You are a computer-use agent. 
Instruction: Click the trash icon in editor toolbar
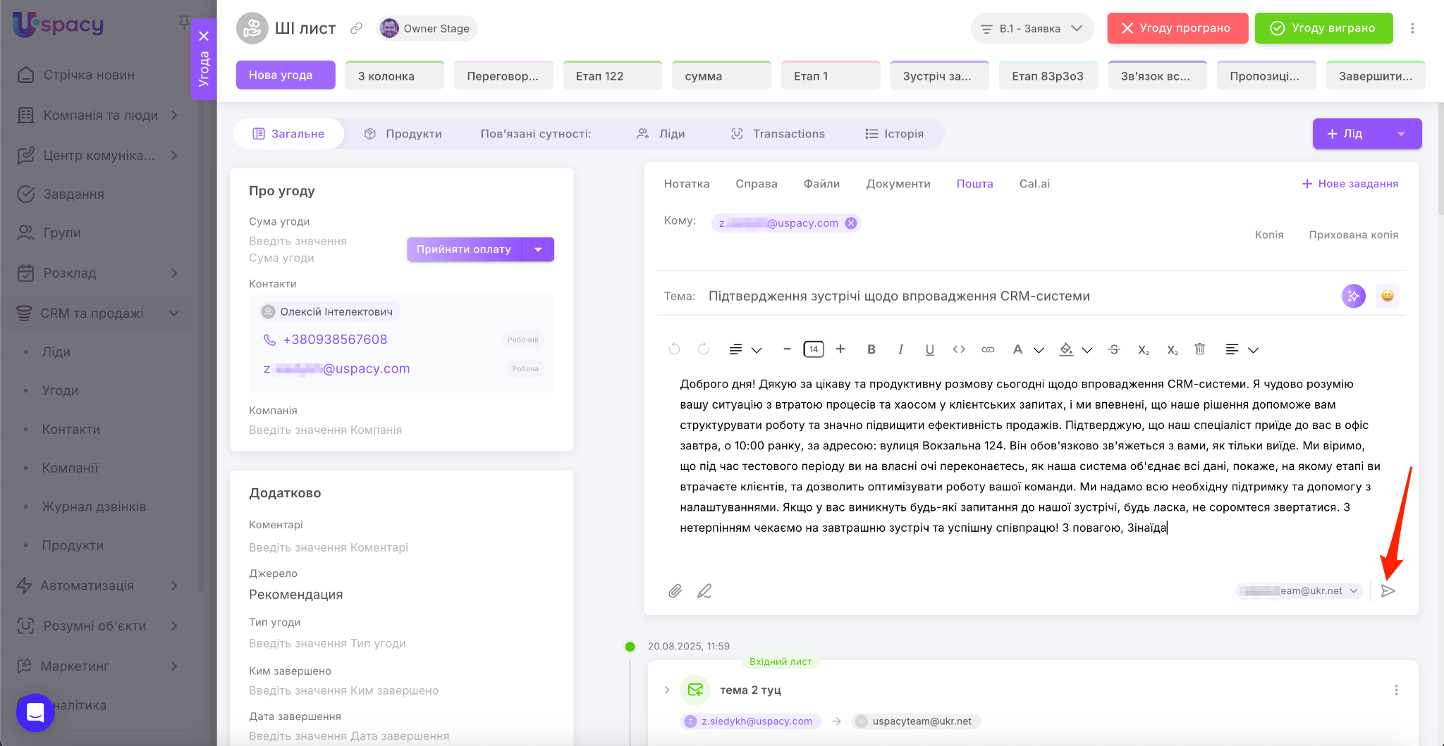click(1199, 349)
